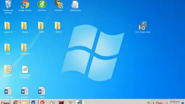Open File Explorer from the taskbar
The height and width of the screenshot is (104, 185).
25,102
